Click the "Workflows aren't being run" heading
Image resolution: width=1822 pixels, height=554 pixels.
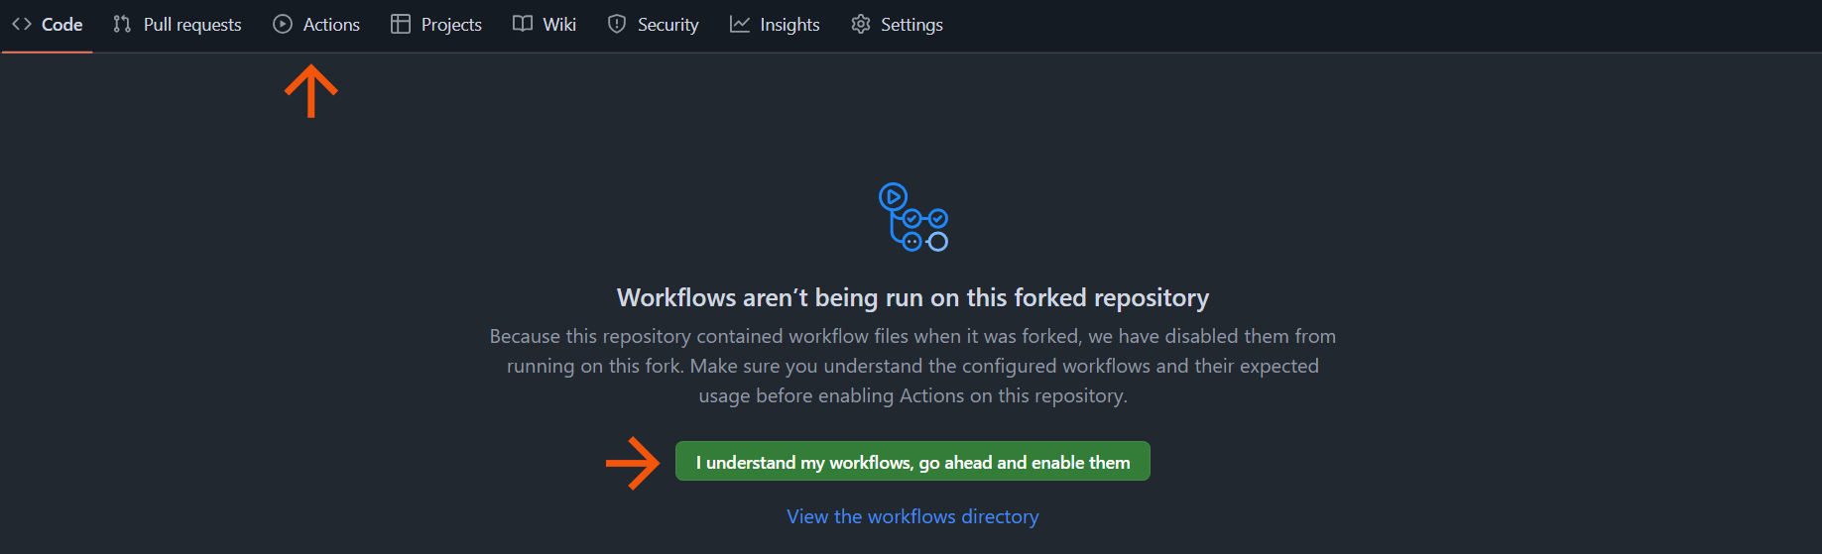(912, 298)
